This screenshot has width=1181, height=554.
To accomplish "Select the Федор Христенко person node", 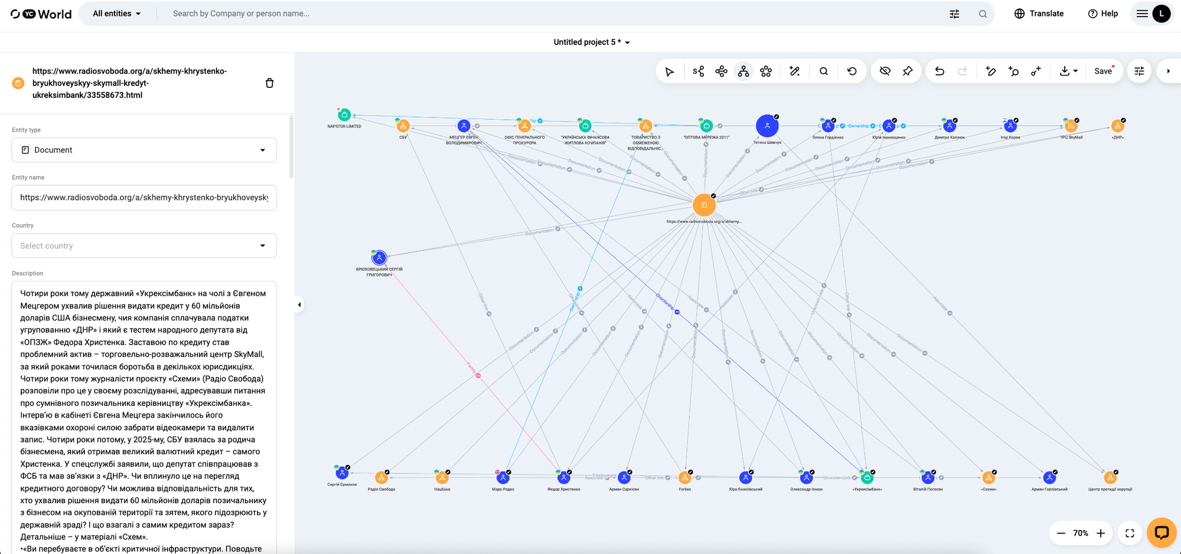I will (x=564, y=477).
